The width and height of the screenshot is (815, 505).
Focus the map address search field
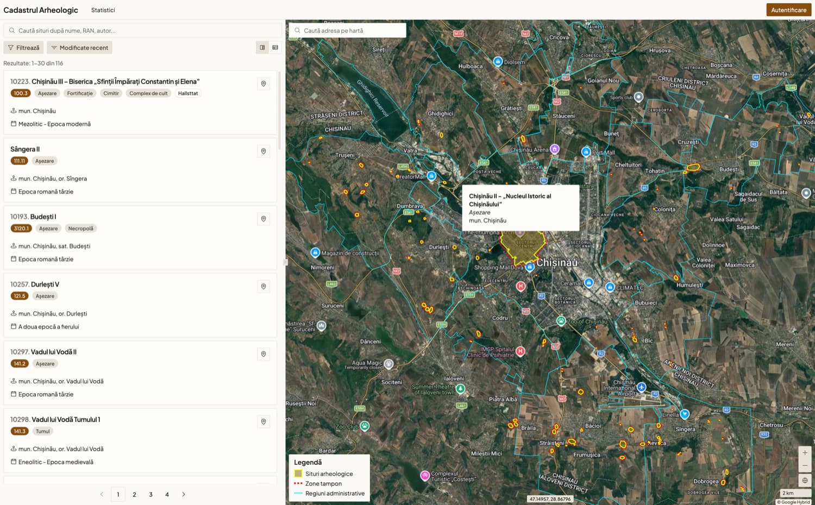coord(348,30)
